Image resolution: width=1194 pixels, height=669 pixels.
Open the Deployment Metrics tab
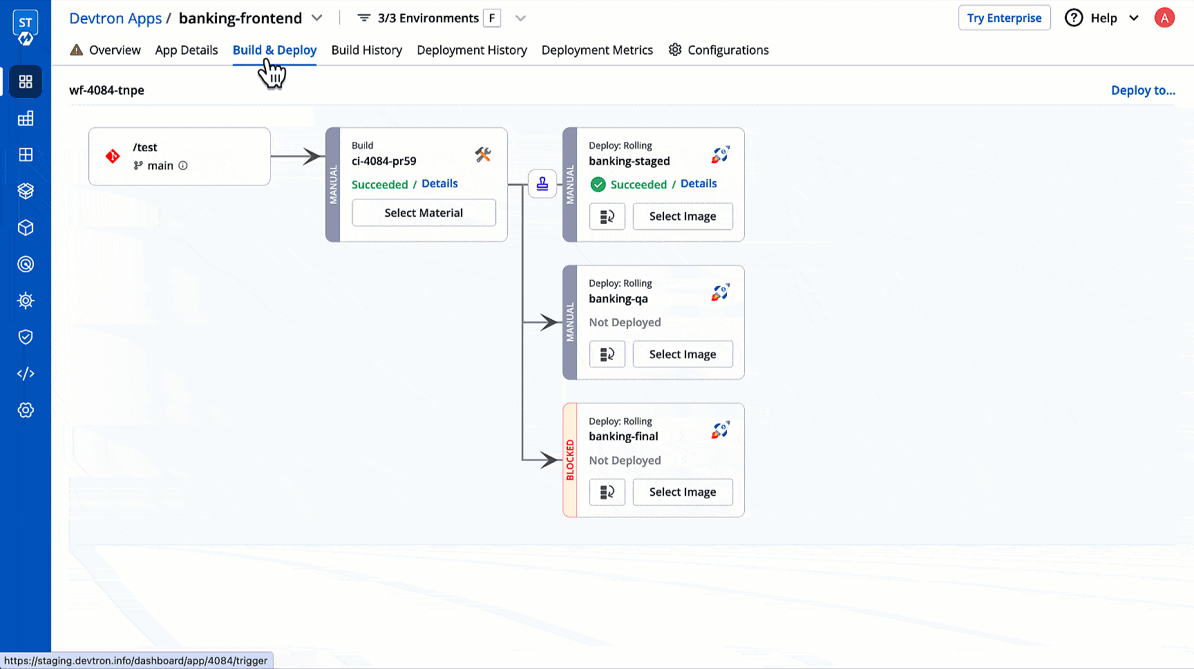[597, 50]
